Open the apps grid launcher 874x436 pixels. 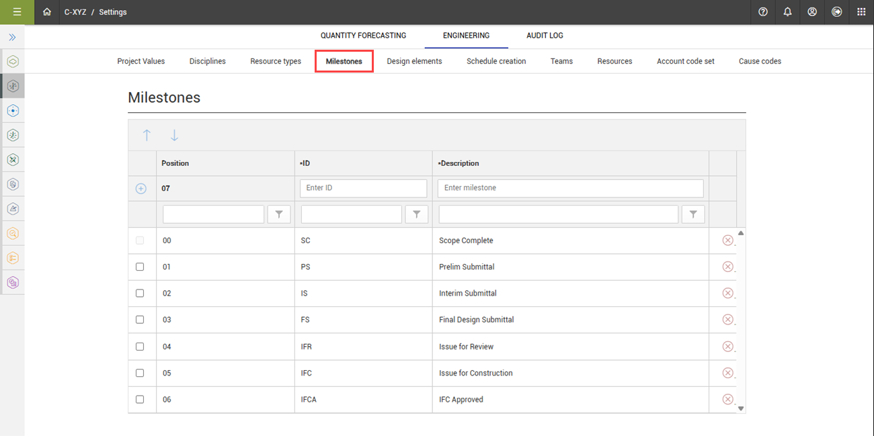(x=861, y=12)
